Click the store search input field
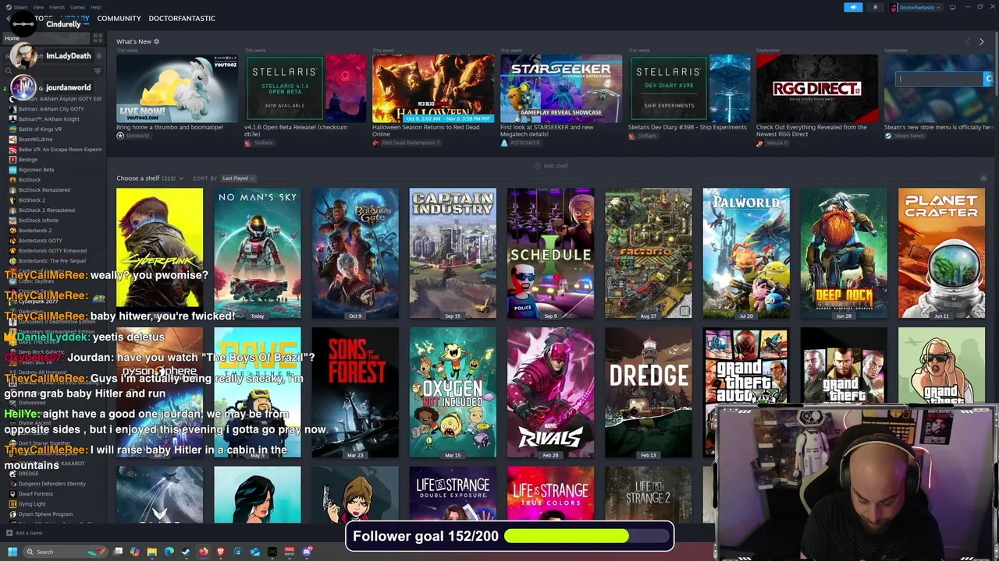Viewport: 999px width, 561px height. (x=940, y=79)
